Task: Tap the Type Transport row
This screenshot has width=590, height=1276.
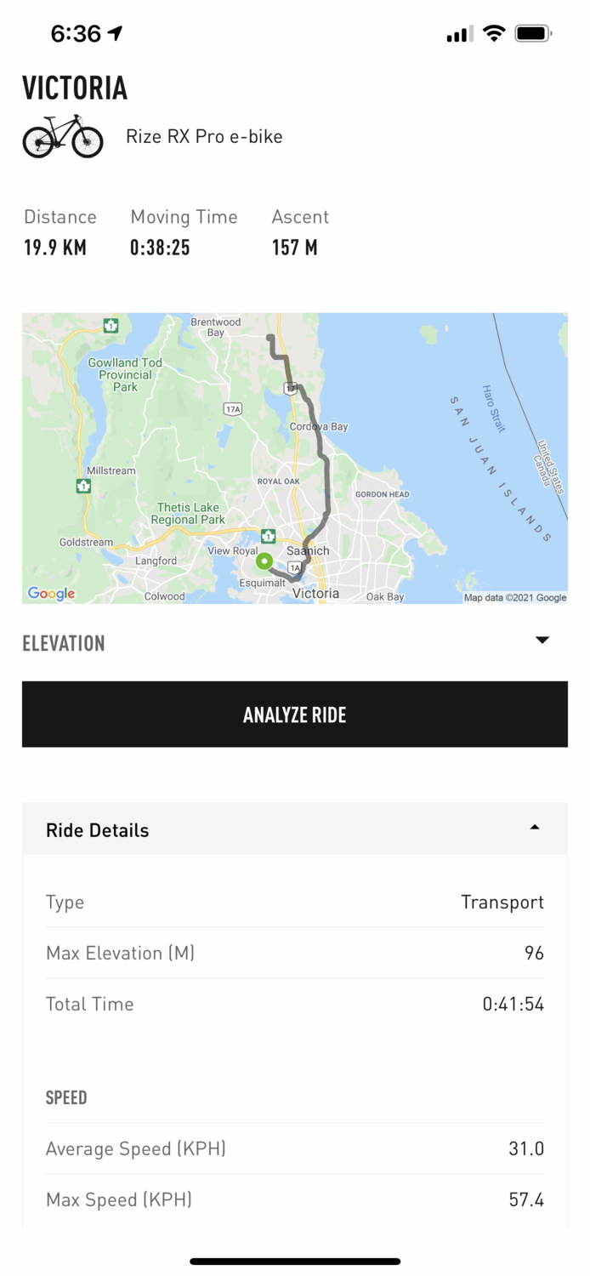Action: pos(294,902)
